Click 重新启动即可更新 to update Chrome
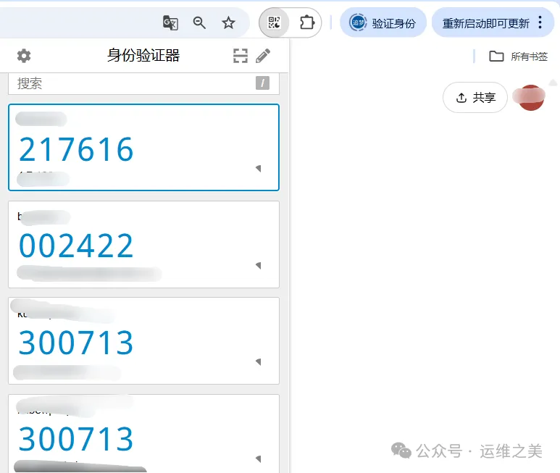This screenshot has height=473, width=560. [x=485, y=22]
